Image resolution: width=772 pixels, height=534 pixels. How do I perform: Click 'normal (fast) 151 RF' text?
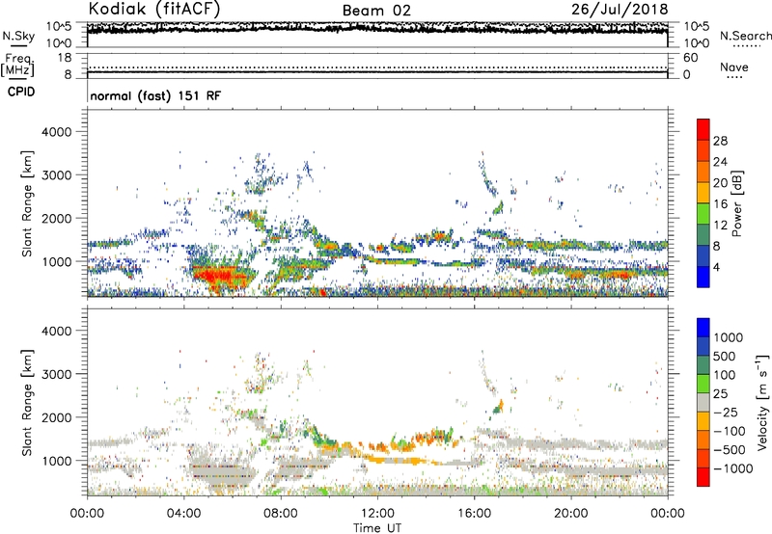click(155, 95)
